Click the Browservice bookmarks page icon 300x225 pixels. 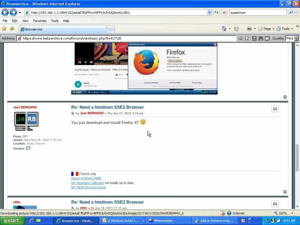[254, 38]
